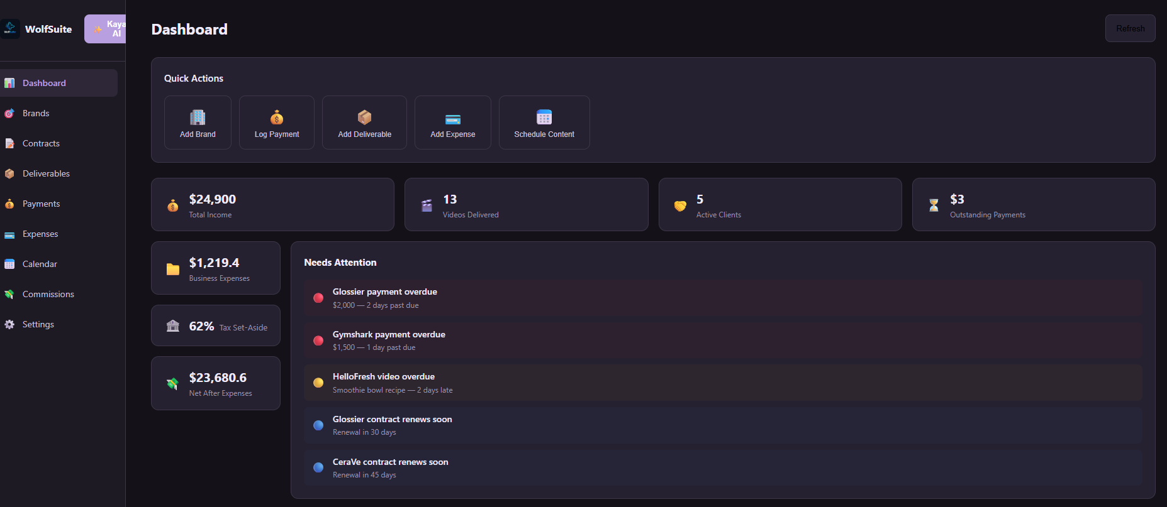
Task: Click the Add Brand quick action
Action: [x=198, y=123]
